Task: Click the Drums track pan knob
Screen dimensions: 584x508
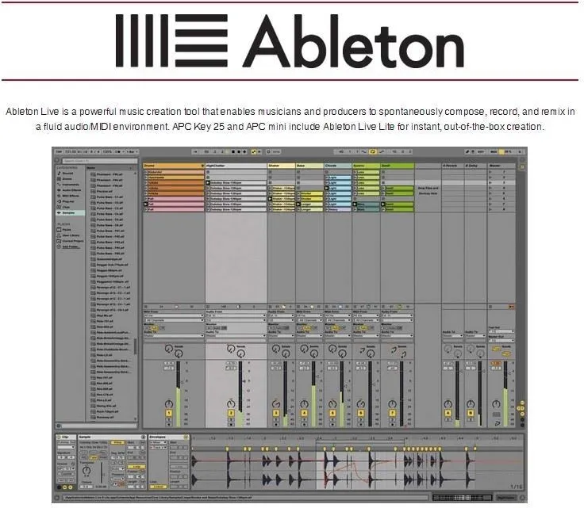Action: coord(169,404)
